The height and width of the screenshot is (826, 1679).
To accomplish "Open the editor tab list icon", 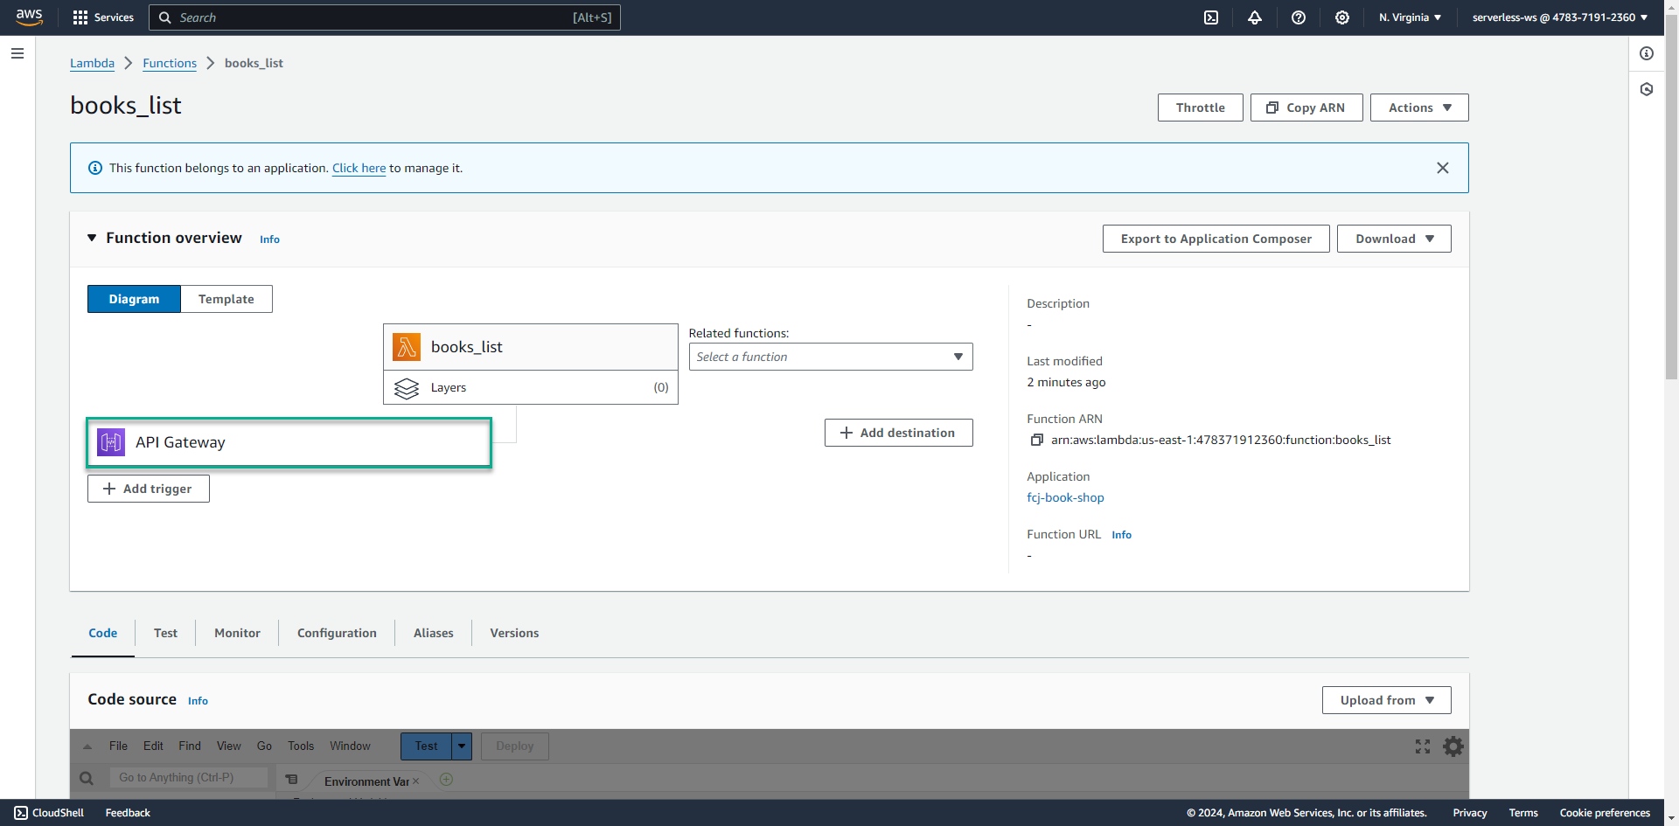I will (x=292, y=780).
